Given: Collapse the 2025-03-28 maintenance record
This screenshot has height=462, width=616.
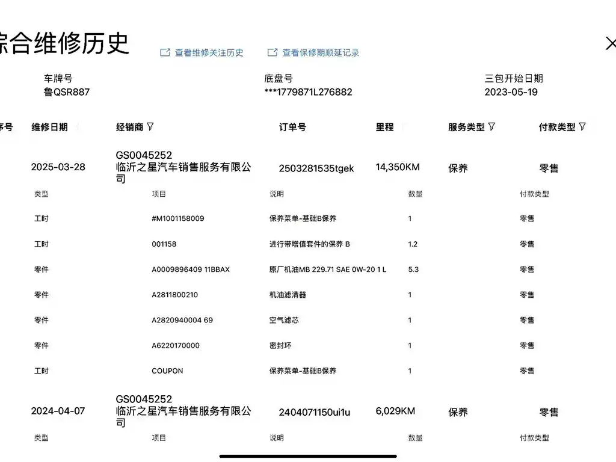Looking at the screenshot, I should tap(58, 167).
